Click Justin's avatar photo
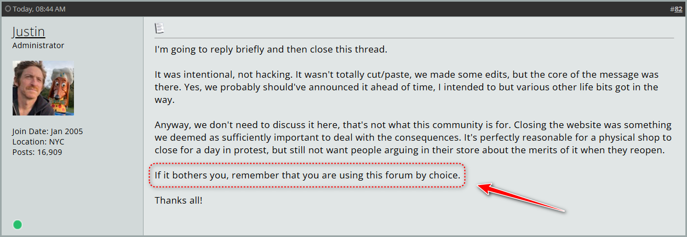The width and height of the screenshot is (687, 237). pyautogui.click(x=43, y=88)
